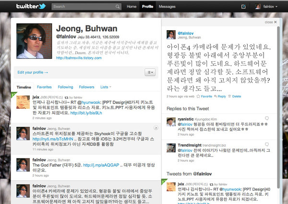Expand the Lists tab dropdown

(106, 87)
